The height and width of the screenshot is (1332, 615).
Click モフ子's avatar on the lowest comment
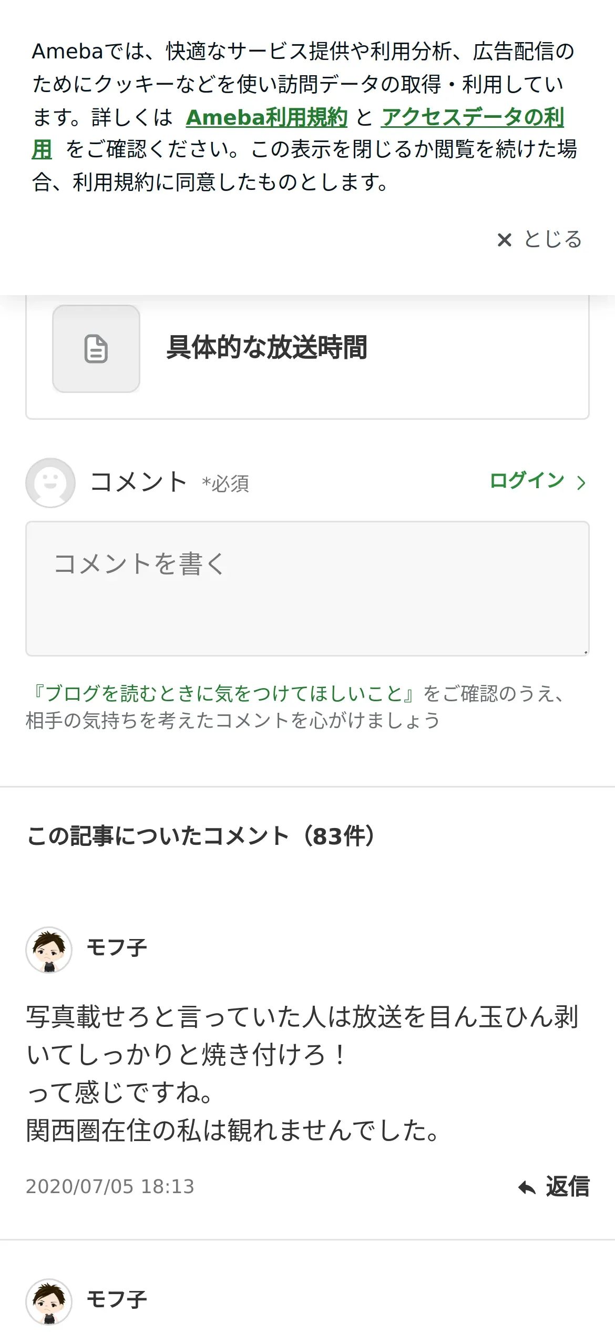[49, 1301]
